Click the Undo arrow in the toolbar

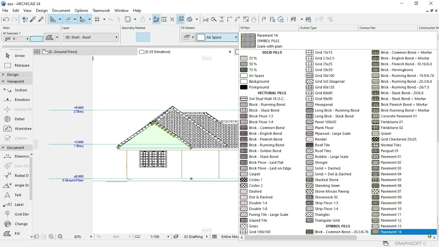(x=6, y=20)
